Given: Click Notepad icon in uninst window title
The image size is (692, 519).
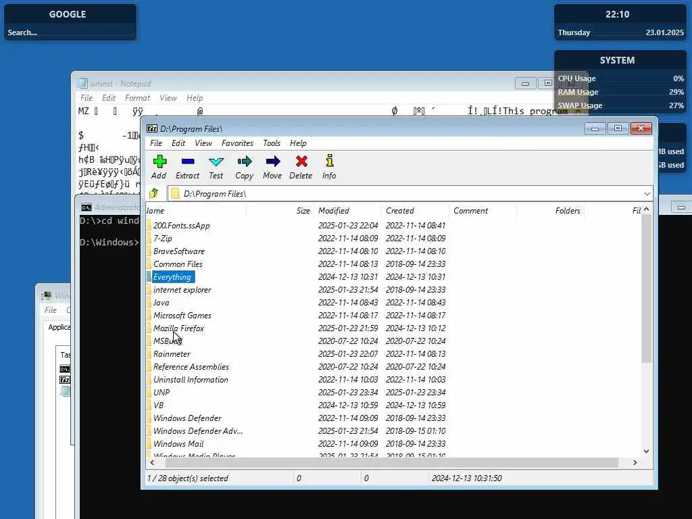Looking at the screenshot, I should pyautogui.click(x=82, y=83).
